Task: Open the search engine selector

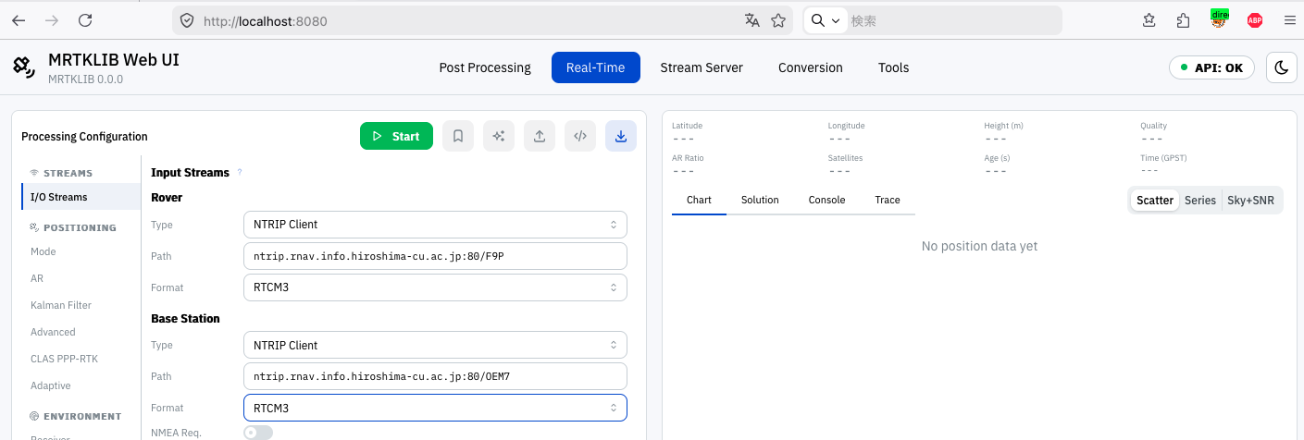Action: pos(826,20)
